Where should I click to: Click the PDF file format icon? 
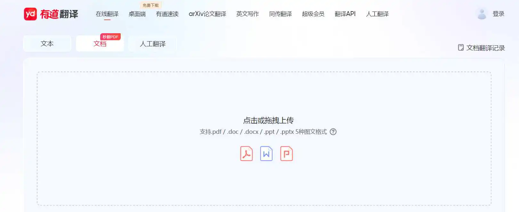tap(247, 154)
